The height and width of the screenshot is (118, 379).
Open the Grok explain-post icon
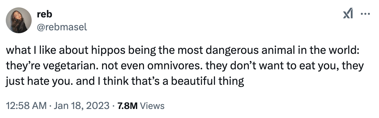point(348,14)
